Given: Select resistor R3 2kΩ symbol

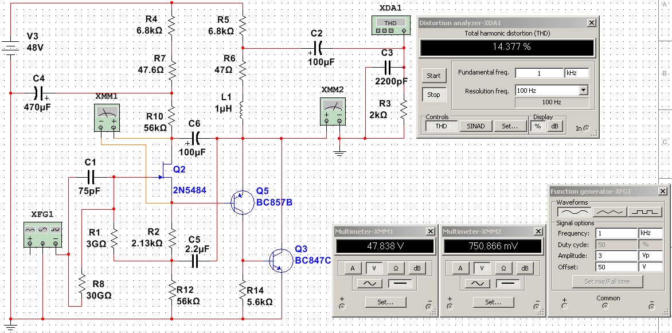Looking at the screenshot, I should coord(403,109).
